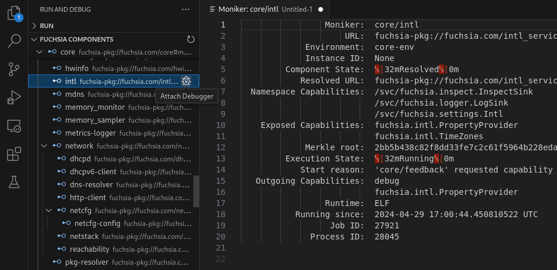Image resolution: width=557 pixels, height=270 pixels.
Task: Select the http-client component
Action: (113, 198)
